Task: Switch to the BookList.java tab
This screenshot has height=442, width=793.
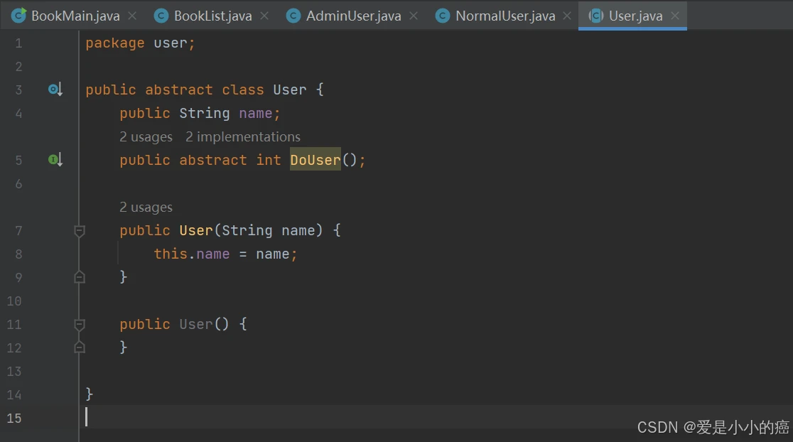Action: [x=211, y=16]
